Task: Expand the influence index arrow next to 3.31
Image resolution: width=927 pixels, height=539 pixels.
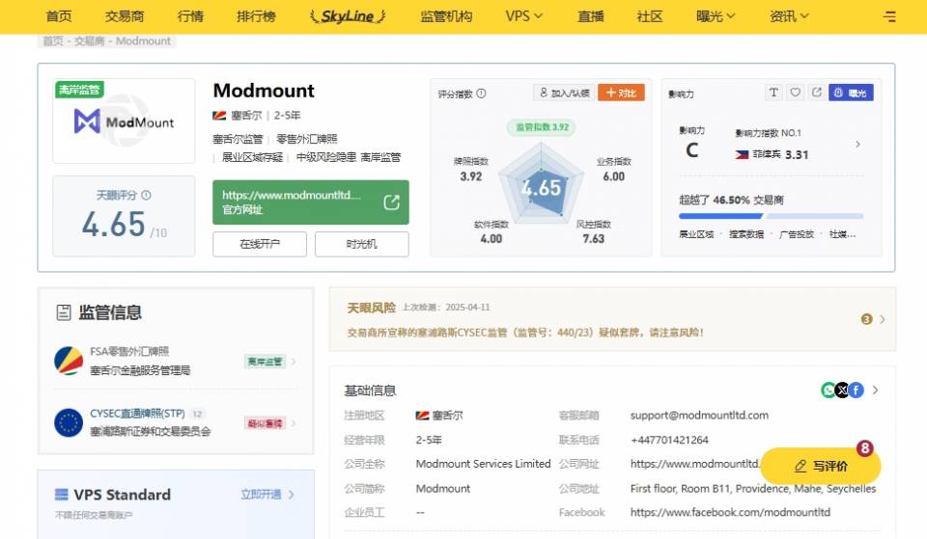Action: tap(857, 144)
